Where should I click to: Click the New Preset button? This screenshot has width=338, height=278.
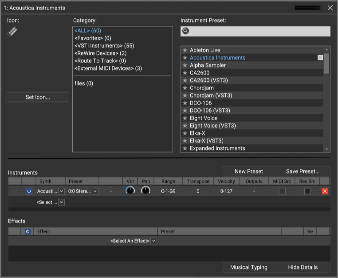[x=249, y=171]
